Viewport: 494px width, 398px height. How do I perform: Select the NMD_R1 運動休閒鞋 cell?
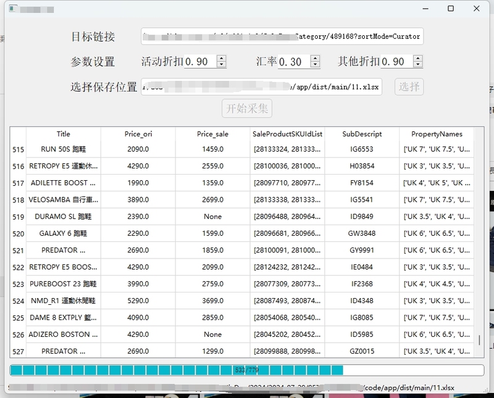click(64, 301)
